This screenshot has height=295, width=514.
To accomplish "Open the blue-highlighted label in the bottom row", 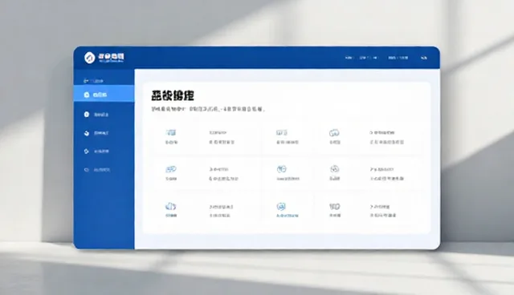I will point(288,216).
